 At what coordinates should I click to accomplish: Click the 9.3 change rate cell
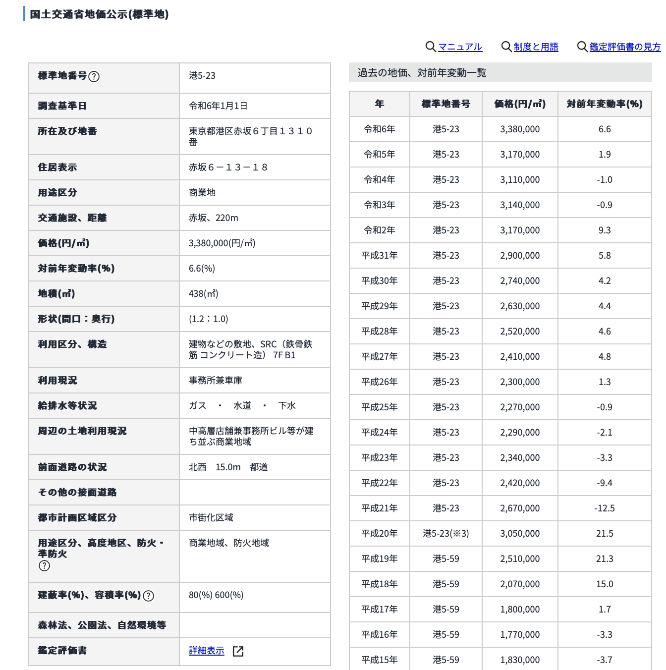(605, 230)
